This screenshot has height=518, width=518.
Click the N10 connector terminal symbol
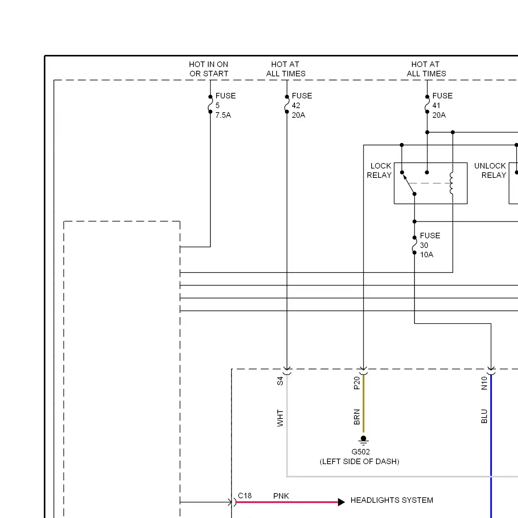tap(491, 371)
